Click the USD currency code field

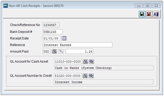[x=46, y=52]
